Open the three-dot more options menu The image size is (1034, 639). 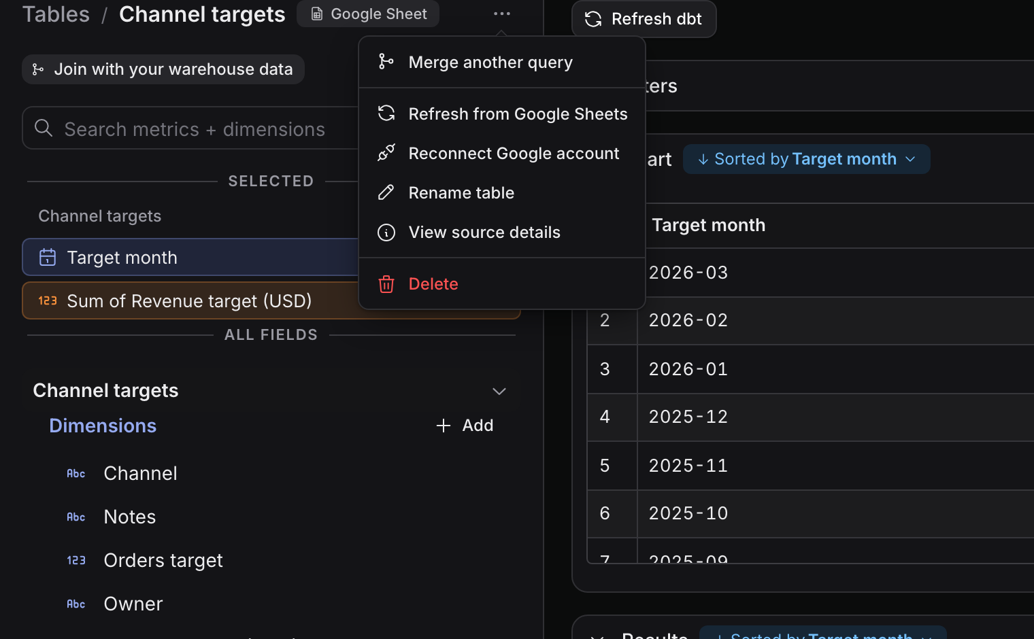click(502, 14)
